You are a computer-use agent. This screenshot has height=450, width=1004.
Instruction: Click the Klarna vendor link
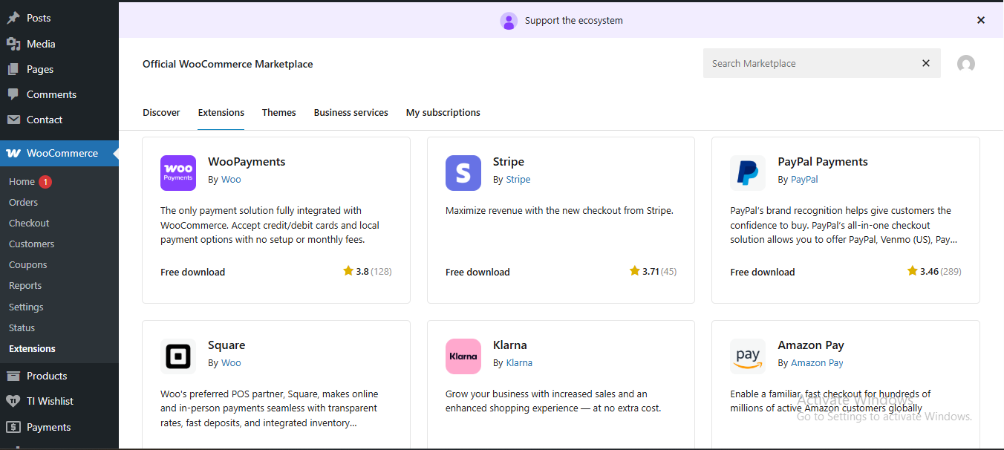coord(519,363)
